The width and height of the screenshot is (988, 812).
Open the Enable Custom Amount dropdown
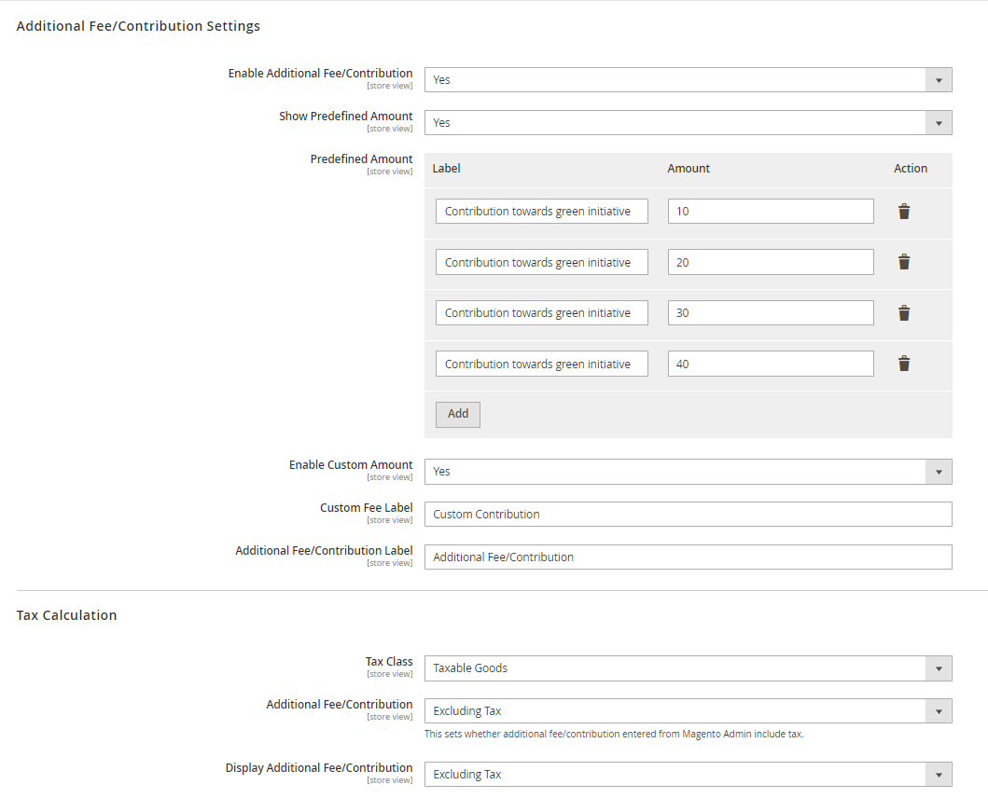coord(688,472)
